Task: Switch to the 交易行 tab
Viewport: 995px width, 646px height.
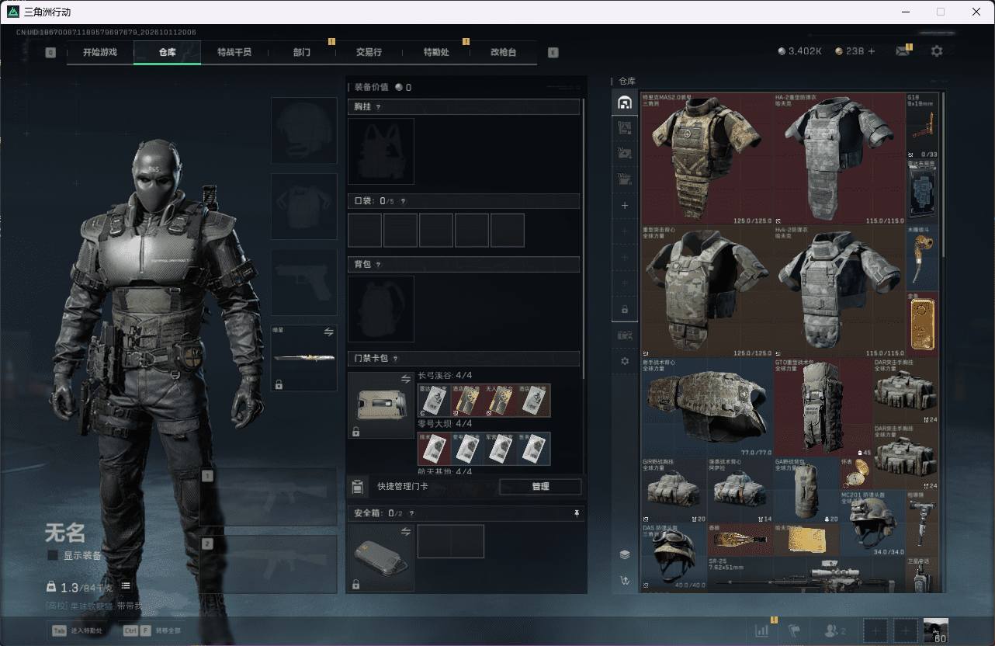Action: (x=369, y=52)
